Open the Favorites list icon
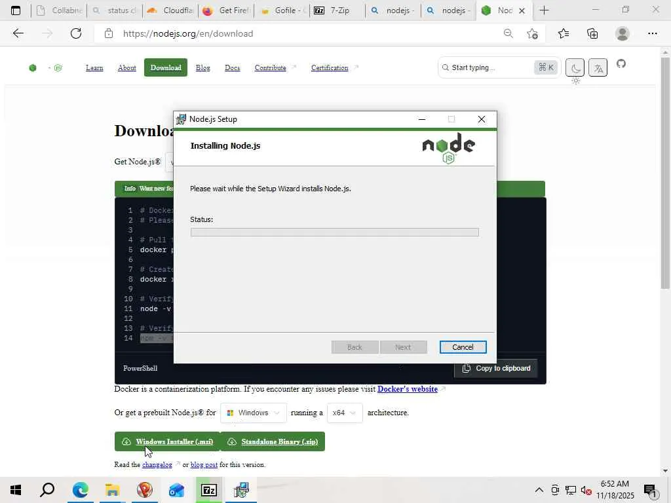The height and width of the screenshot is (503, 671). click(563, 33)
